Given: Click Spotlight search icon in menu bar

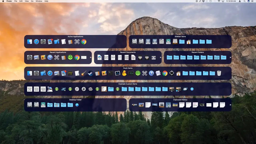Looking at the screenshot, I should click(244, 1).
